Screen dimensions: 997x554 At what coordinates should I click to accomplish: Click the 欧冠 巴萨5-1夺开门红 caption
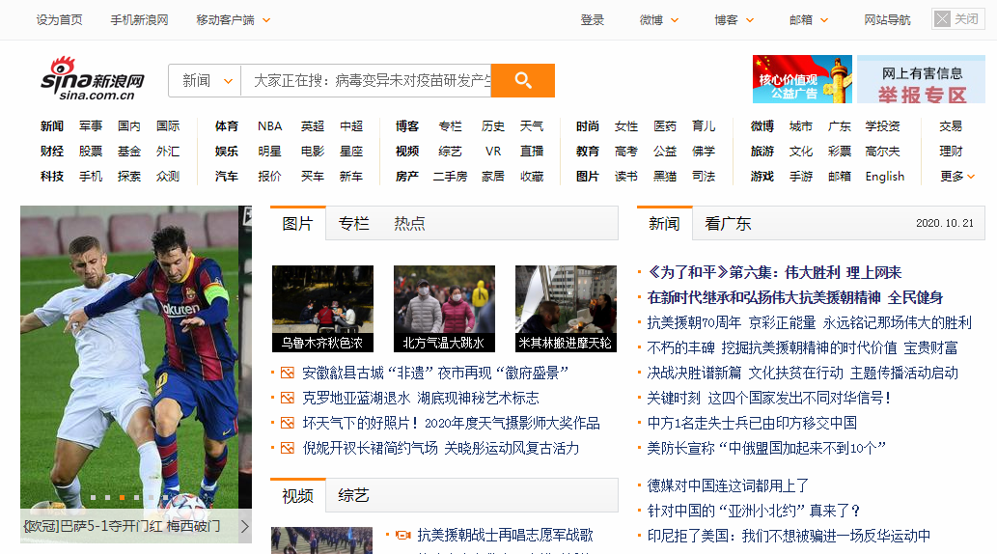(x=122, y=526)
